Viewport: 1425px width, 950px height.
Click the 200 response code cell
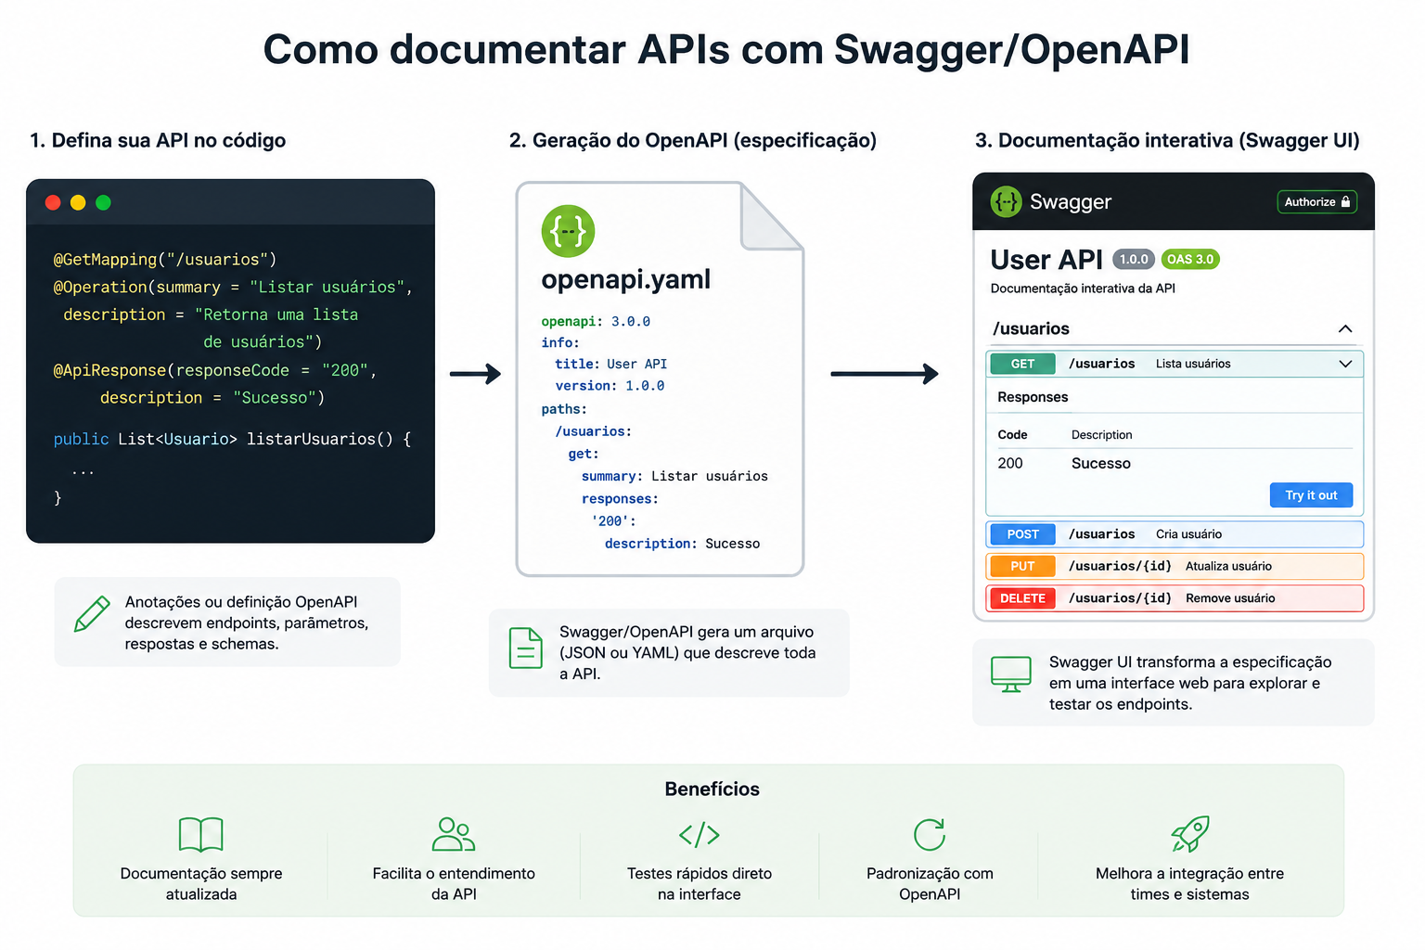click(1010, 463)
